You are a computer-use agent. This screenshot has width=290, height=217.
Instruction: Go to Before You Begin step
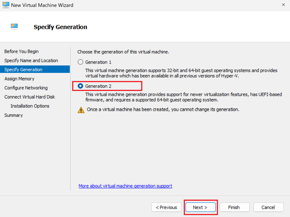pyautogui.click(x=22, y=51)
